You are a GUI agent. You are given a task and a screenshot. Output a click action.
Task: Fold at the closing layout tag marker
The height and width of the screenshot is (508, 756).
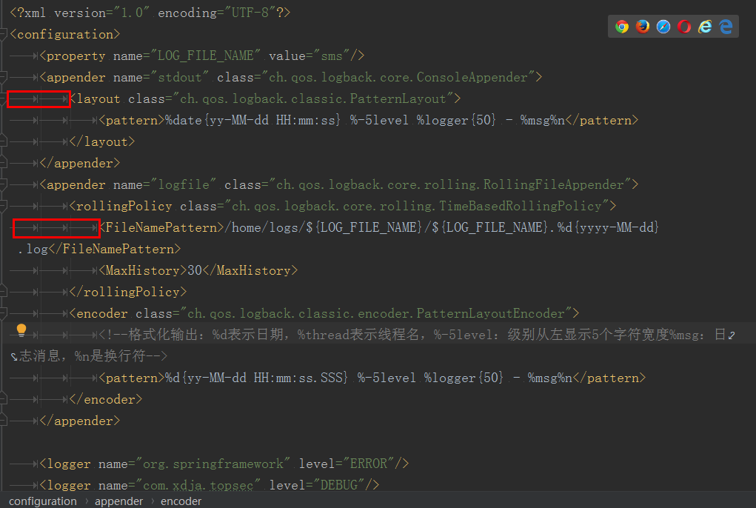tap(3, 141)
